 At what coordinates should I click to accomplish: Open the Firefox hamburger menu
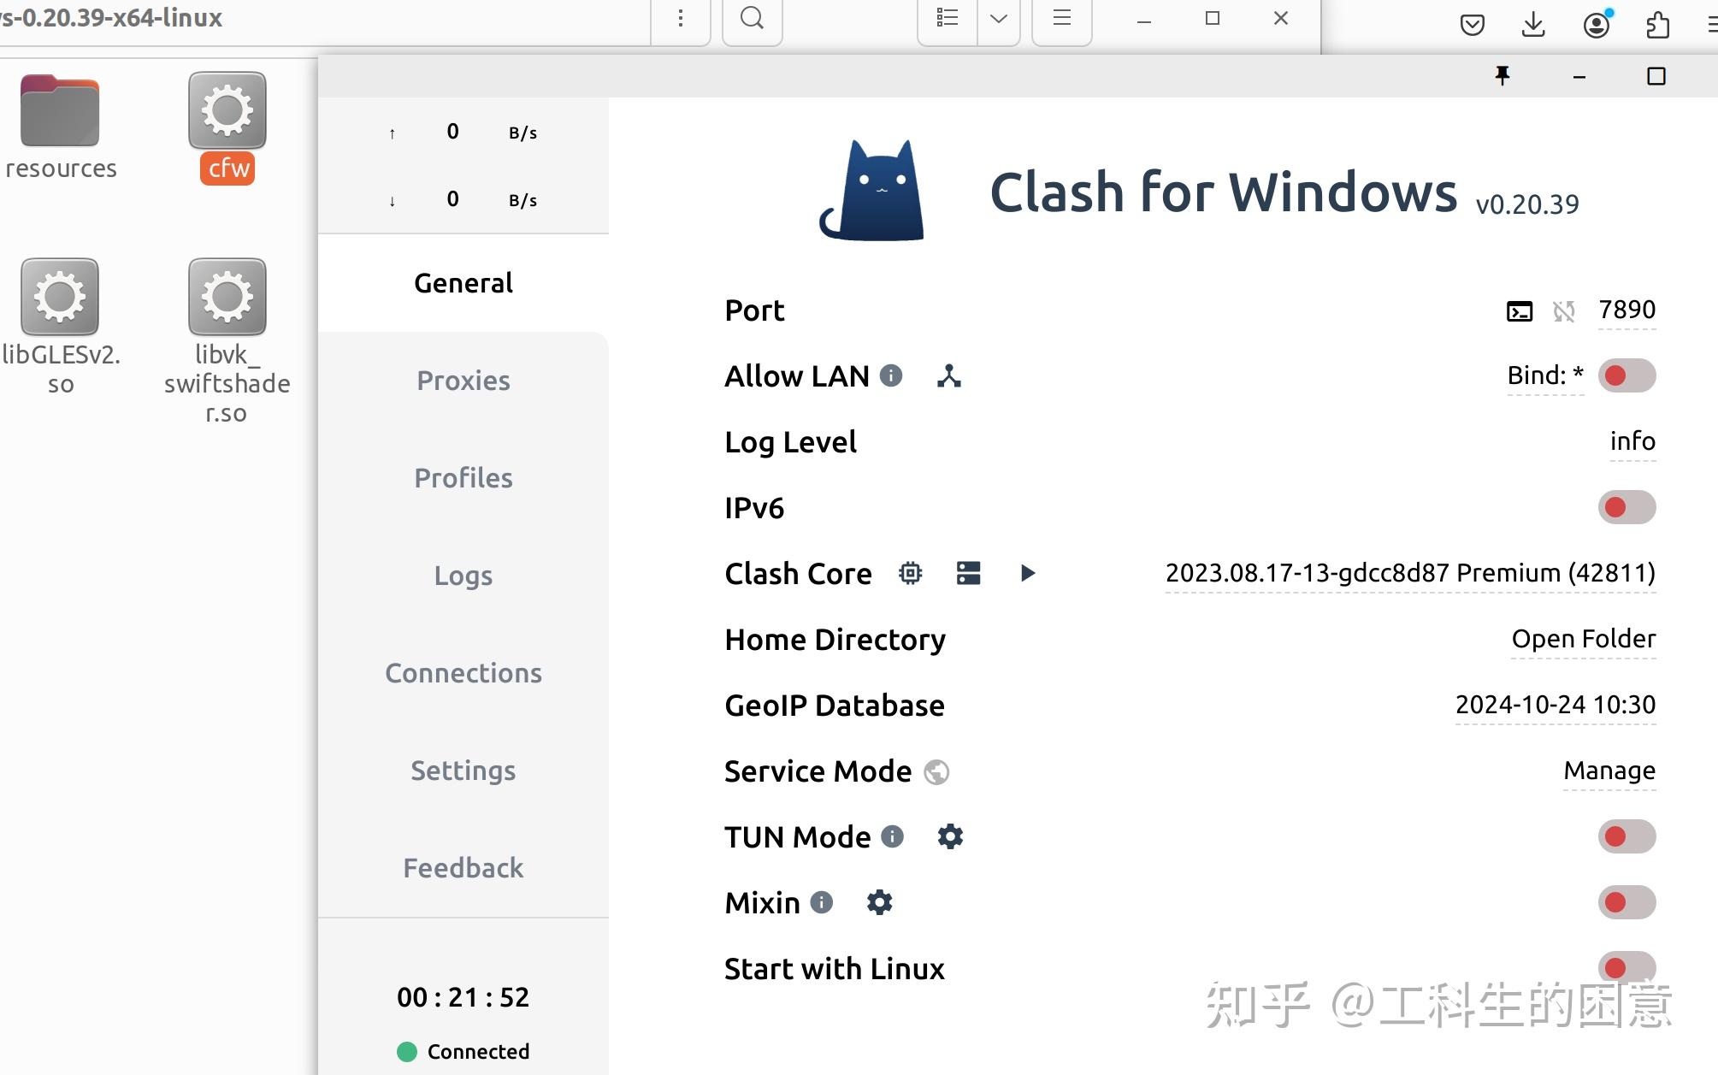pyautogui.click(x=1060, y=17)
